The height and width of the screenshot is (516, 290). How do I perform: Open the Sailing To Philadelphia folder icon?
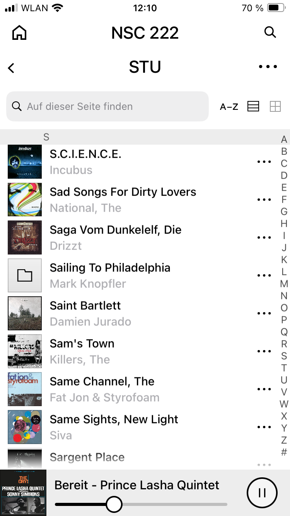25,275
